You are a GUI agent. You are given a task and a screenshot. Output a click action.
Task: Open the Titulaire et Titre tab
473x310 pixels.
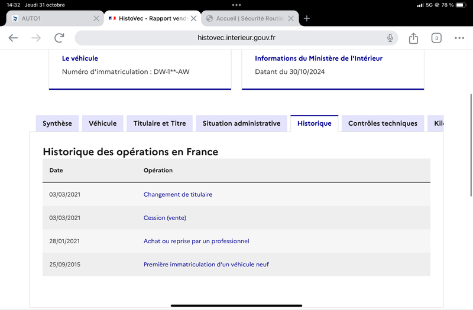pos(160,123)
